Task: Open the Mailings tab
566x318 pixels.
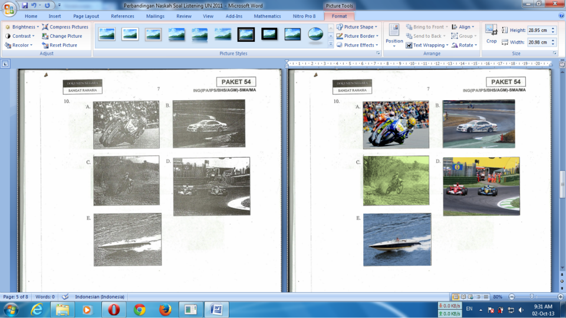Action: click(155, 16)
